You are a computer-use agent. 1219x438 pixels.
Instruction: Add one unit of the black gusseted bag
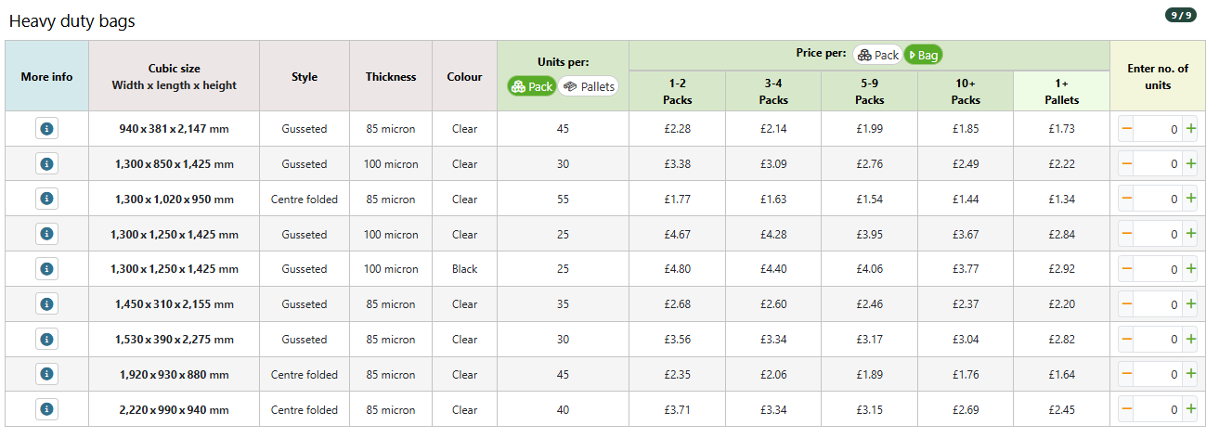1191,269
